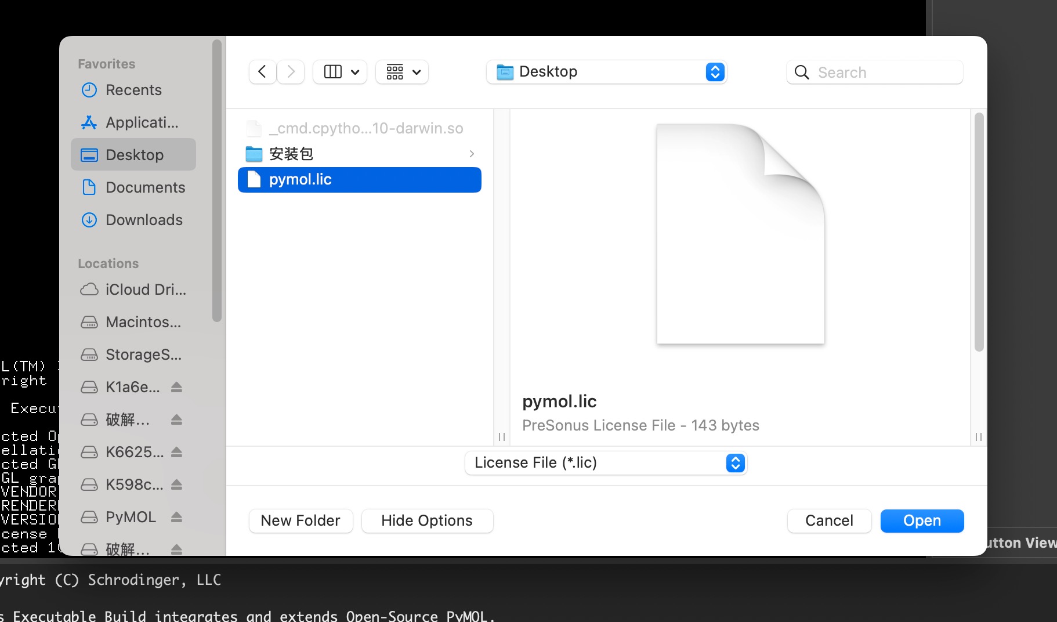Screen dimensions: 1057x622
Task: Open the 安装包 folder
Action: click(291, 154)
